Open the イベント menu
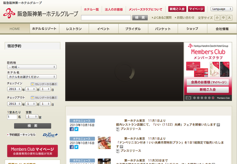This screenshot has height=164, width=237. pos(104,29)
